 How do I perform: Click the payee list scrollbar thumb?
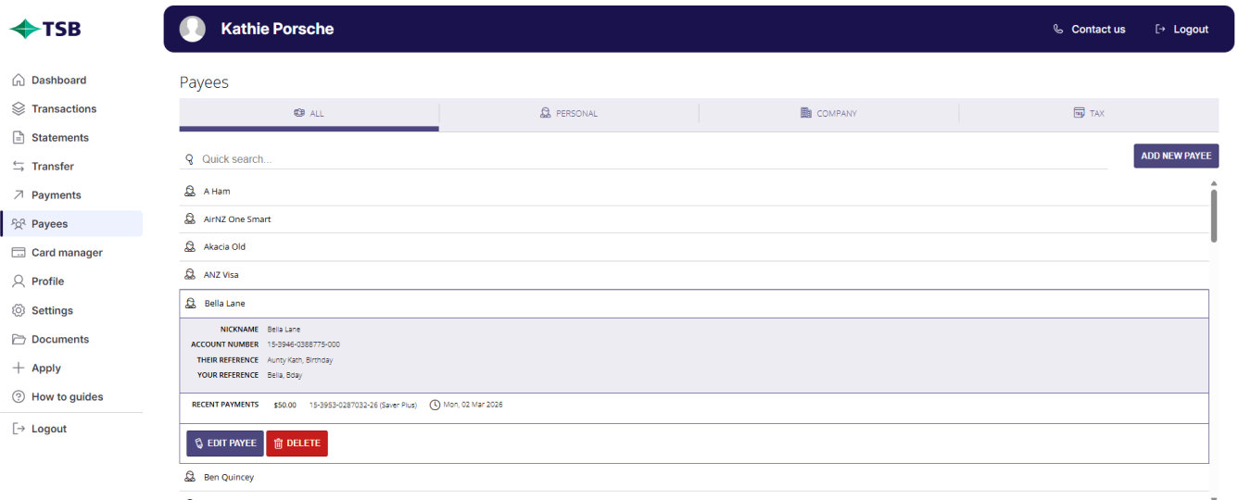click(x=1214, y=216)
